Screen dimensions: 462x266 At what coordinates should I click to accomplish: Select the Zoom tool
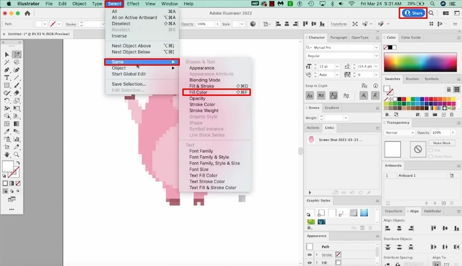(17, 154)
